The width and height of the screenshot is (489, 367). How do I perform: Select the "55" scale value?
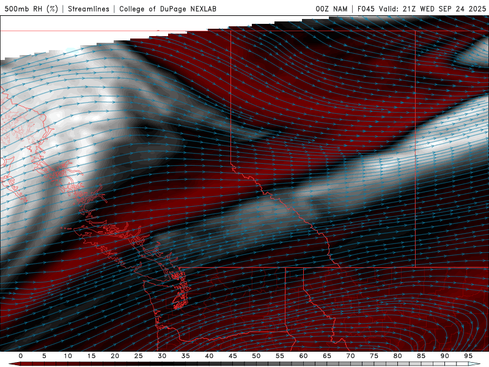click(279, 356)
